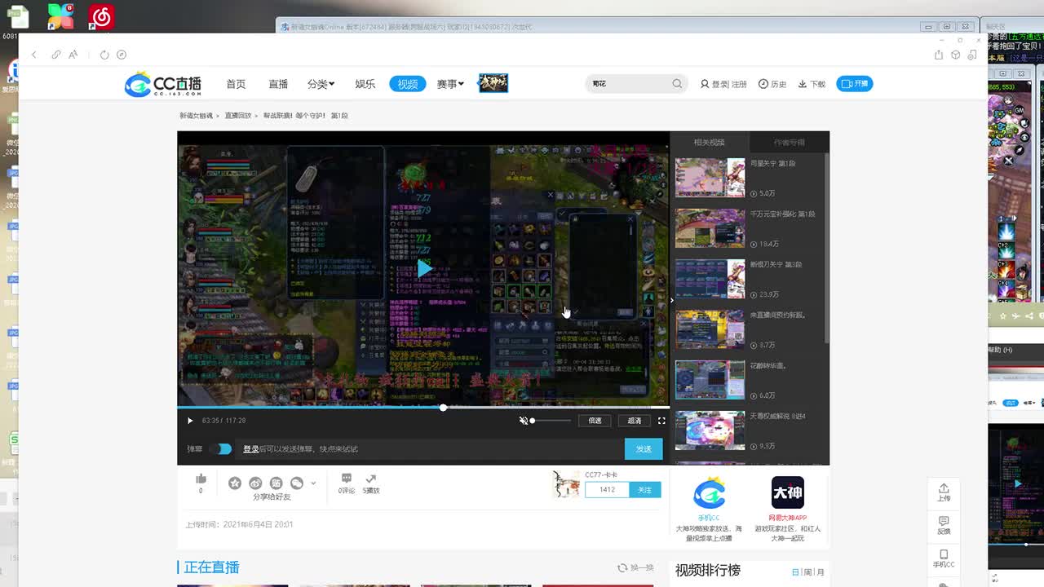The image size is (1044, 587).
Task: Click the cube icon at browser top right
Action: 955,55
